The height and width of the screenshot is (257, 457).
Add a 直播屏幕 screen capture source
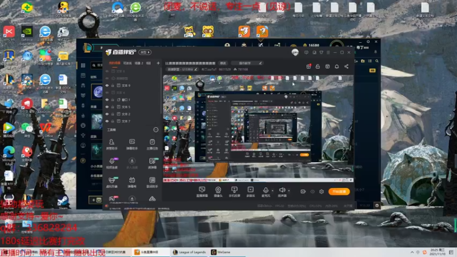point(202,192)
